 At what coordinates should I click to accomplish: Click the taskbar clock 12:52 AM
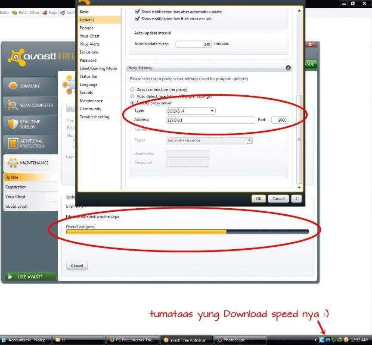click(x=359, y=340)
